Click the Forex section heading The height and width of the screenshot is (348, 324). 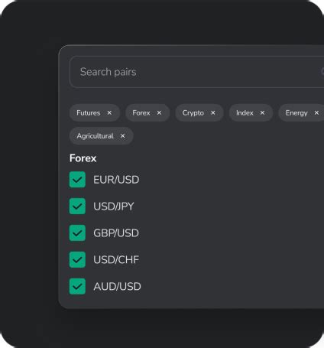pos(83,158)
